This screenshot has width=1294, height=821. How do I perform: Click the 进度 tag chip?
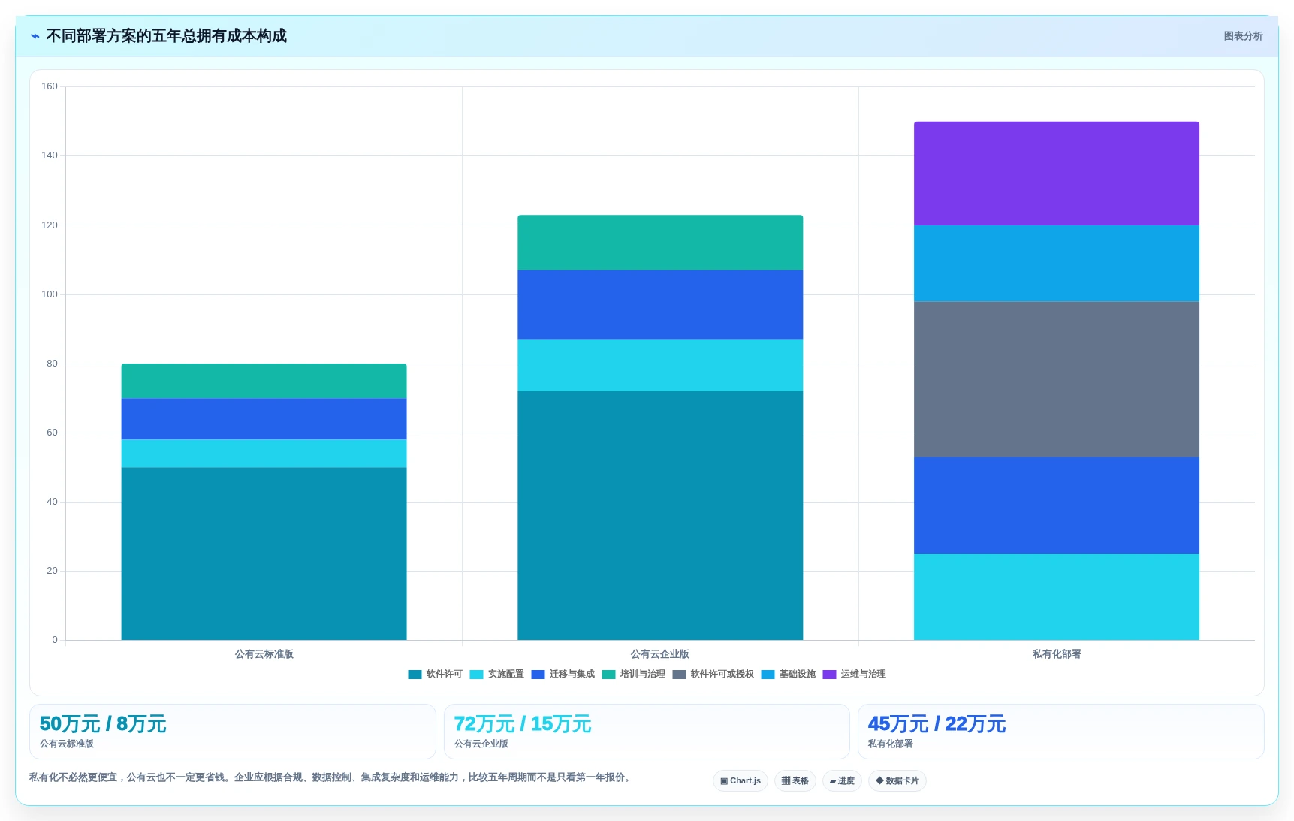pyautogui.click(x=842, y=781)
